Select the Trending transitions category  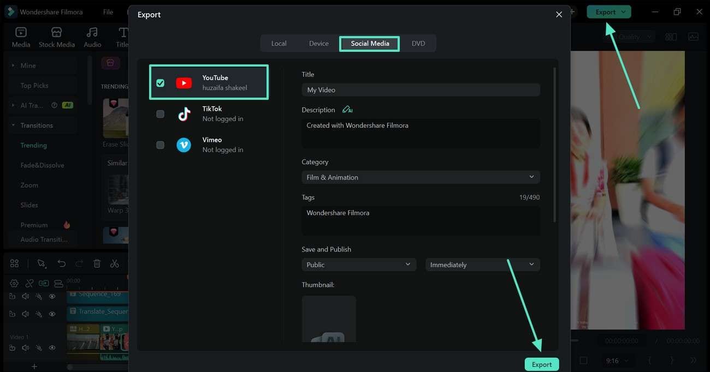tap(34, 145)
